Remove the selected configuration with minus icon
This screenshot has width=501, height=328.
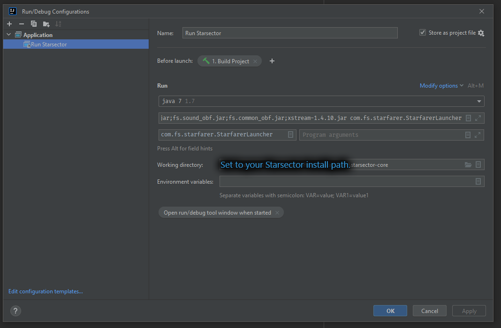[x=22, y=24]
